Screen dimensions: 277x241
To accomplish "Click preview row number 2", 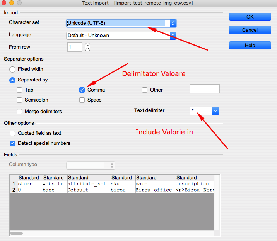I will [x=14, y=190].
